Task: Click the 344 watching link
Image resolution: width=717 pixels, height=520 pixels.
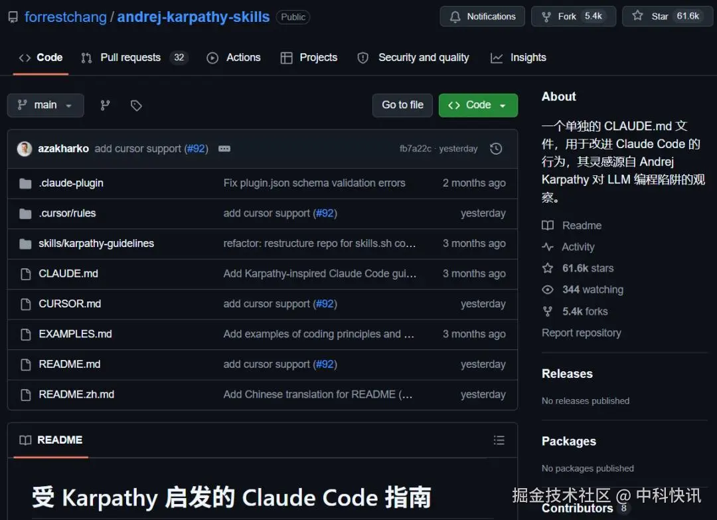Action: pos(593,290)
